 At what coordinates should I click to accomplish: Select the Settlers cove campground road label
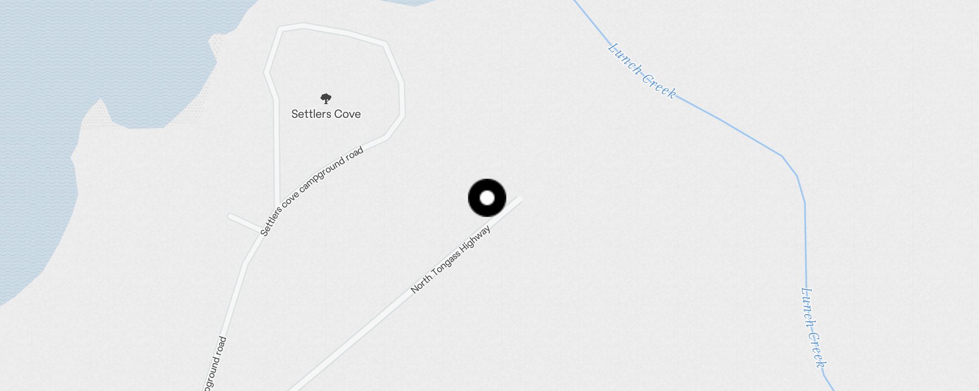(311, 191)
